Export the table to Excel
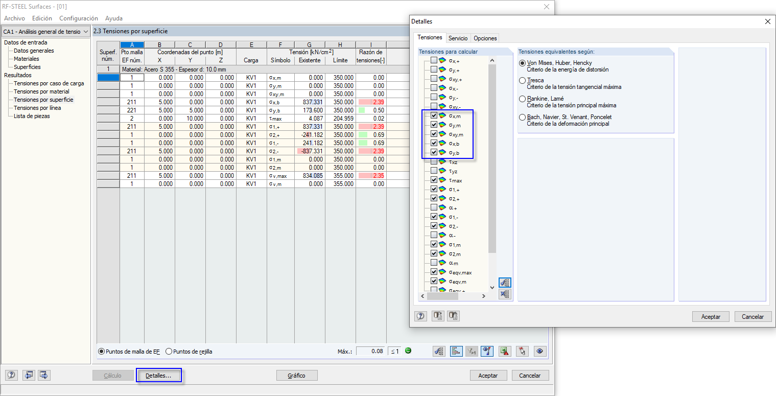The height and width of the screenshot is (396, 776). click(505, 351)
